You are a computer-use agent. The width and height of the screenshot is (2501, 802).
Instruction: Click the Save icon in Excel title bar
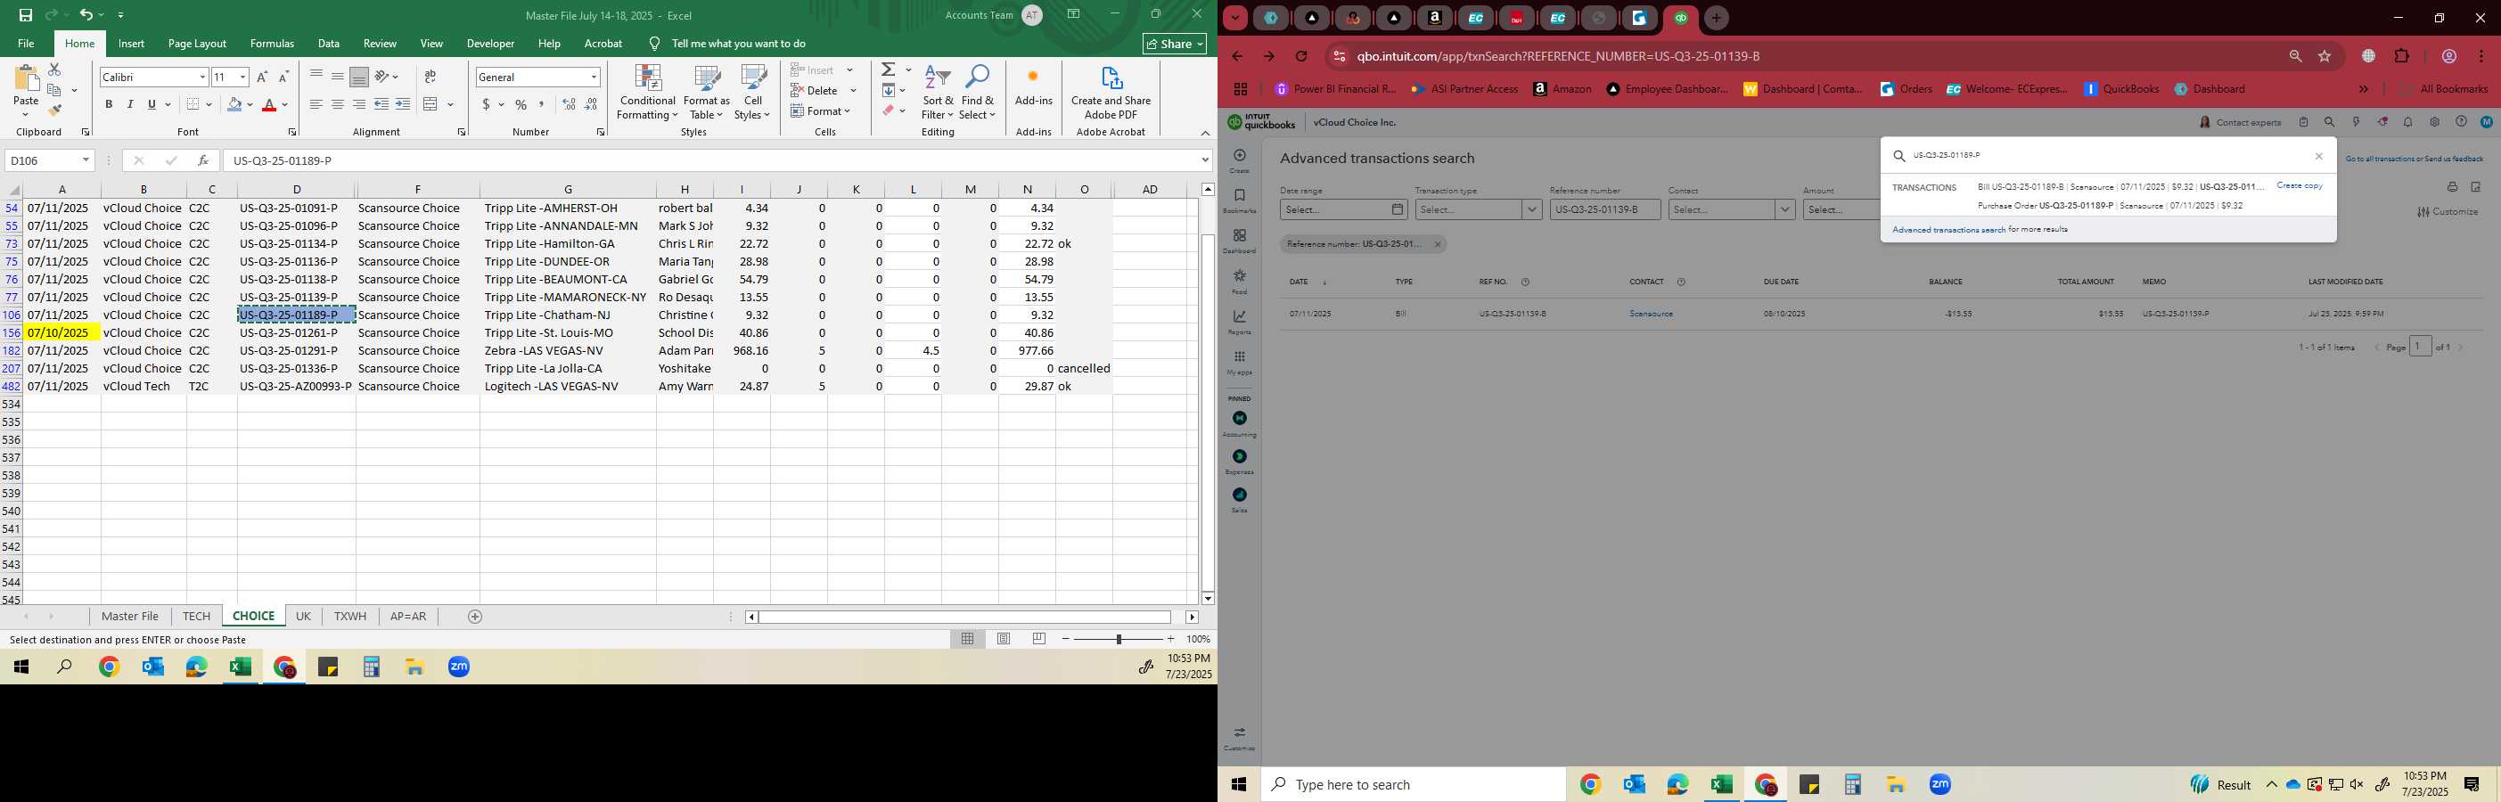(x=26, y=14)
